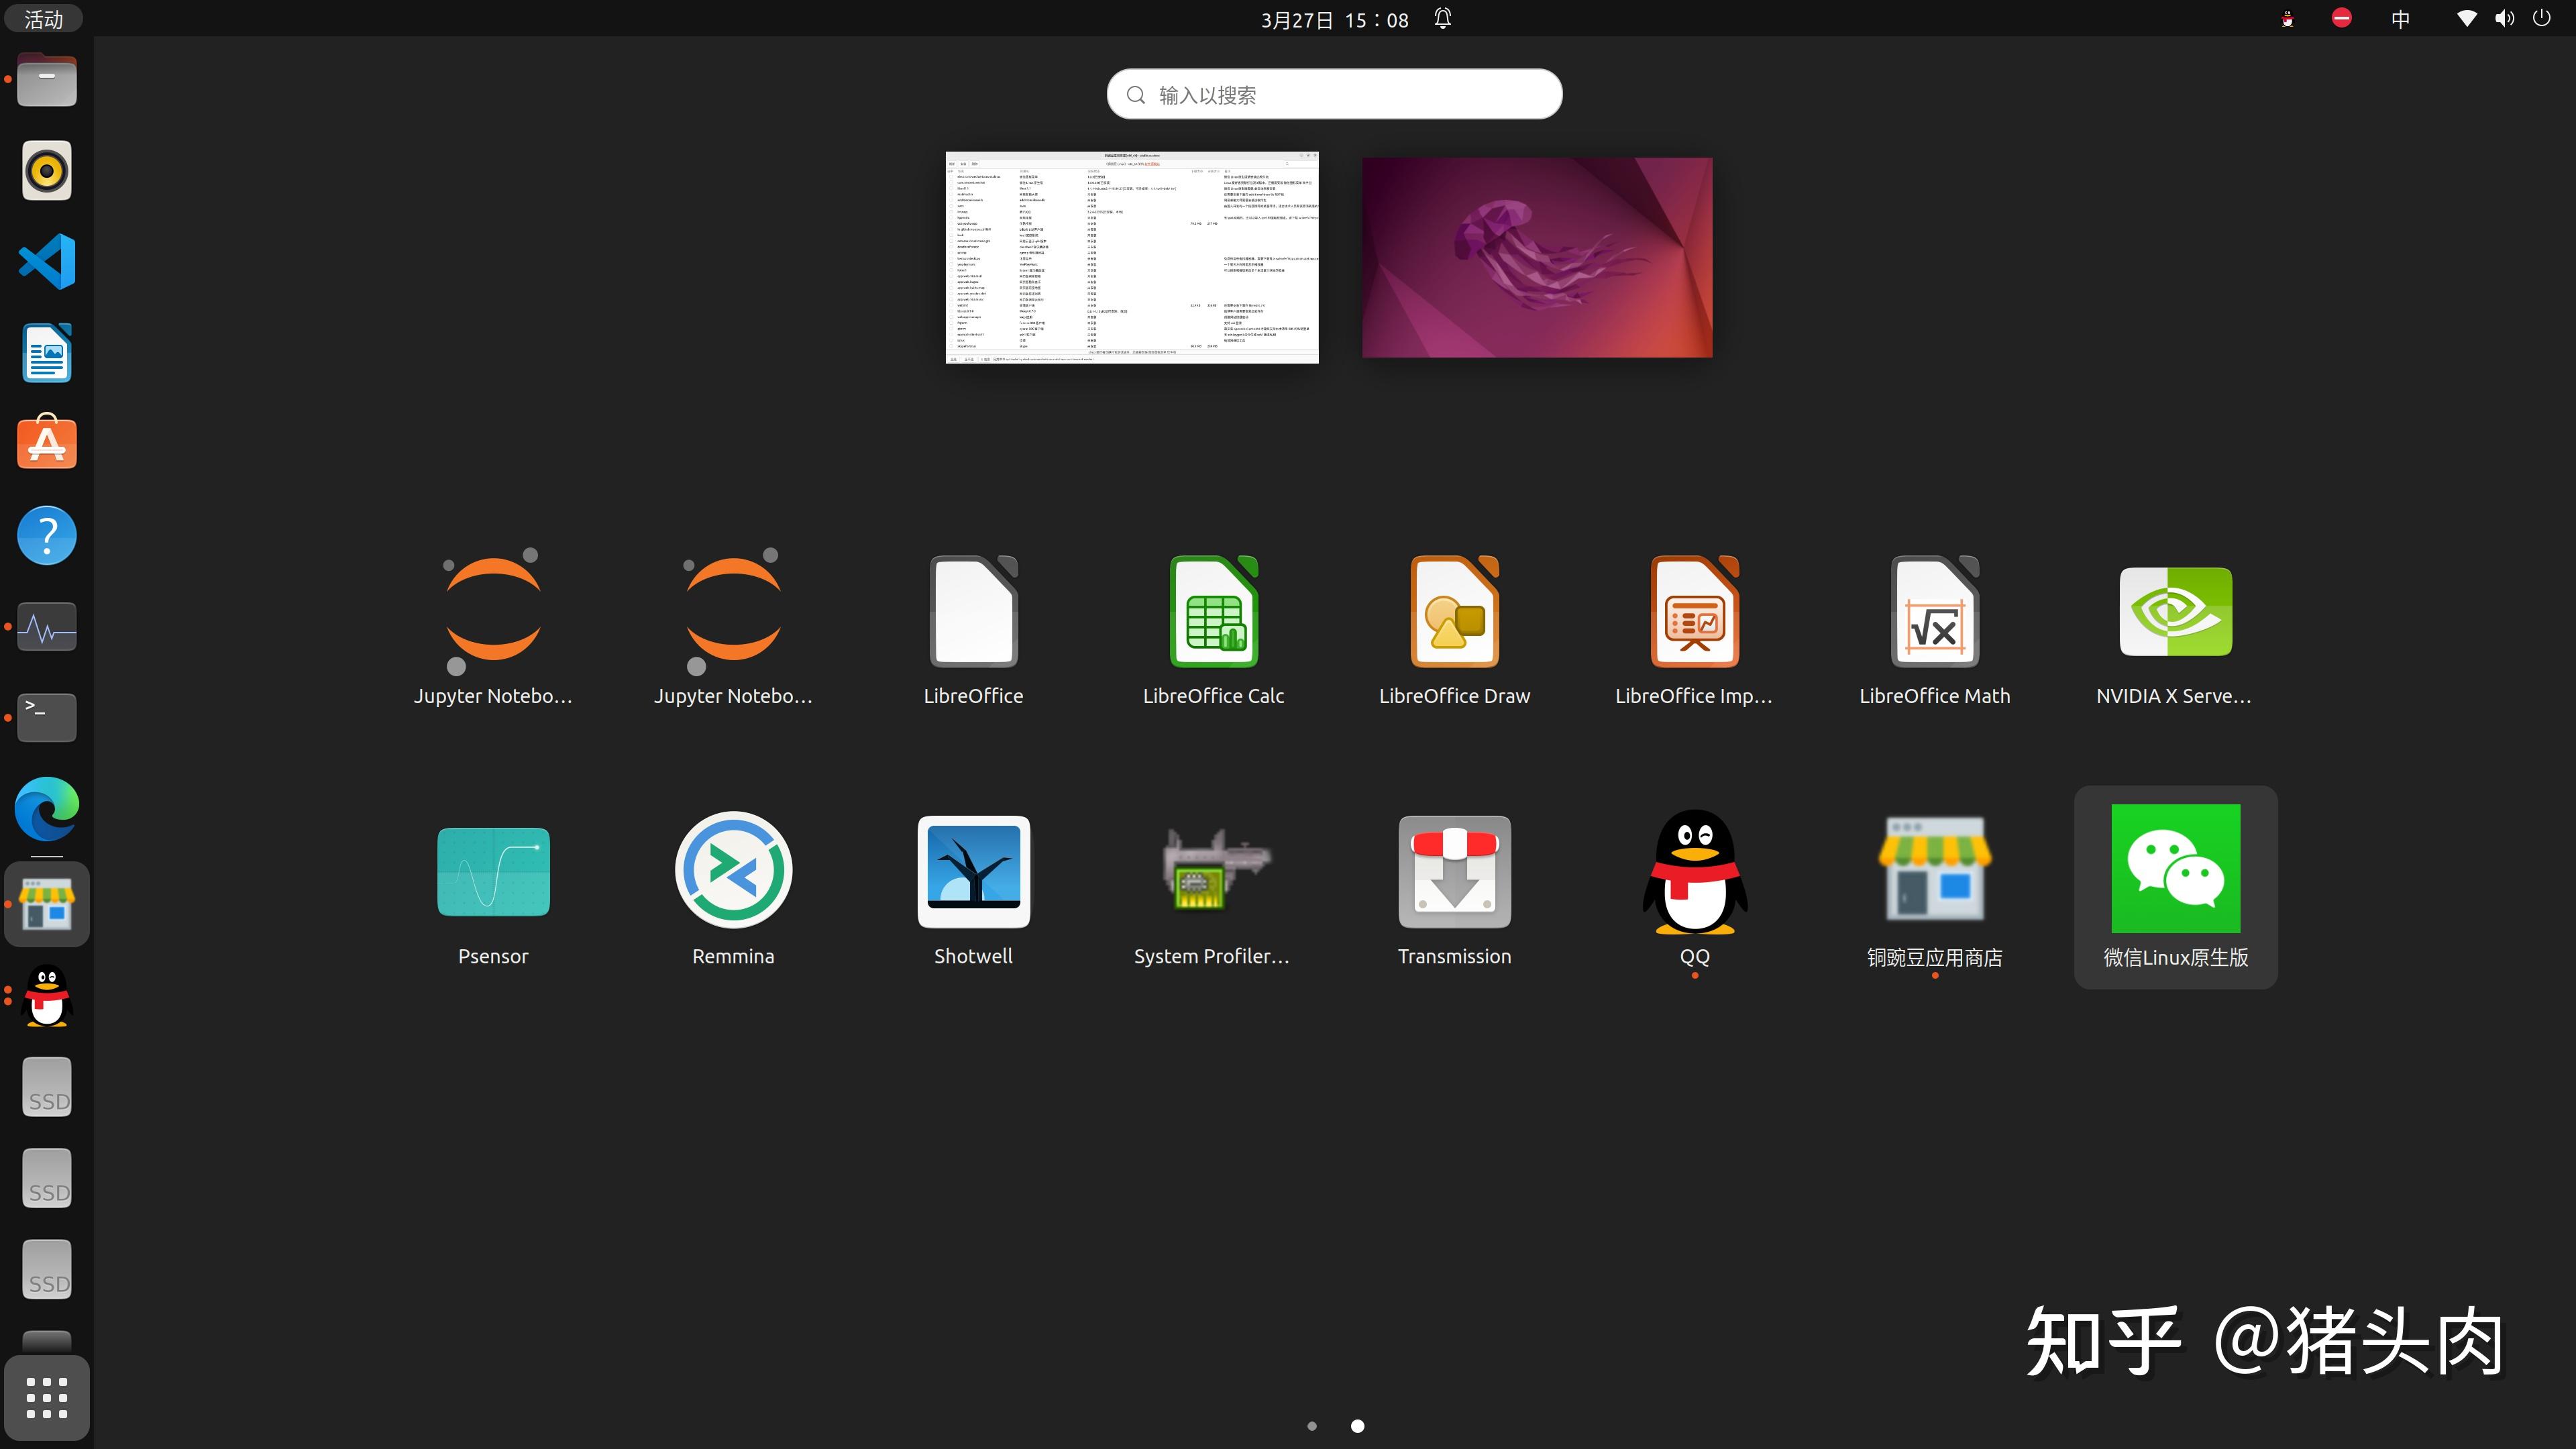Launch LibreOffice Impress

tap(1694, 612)
